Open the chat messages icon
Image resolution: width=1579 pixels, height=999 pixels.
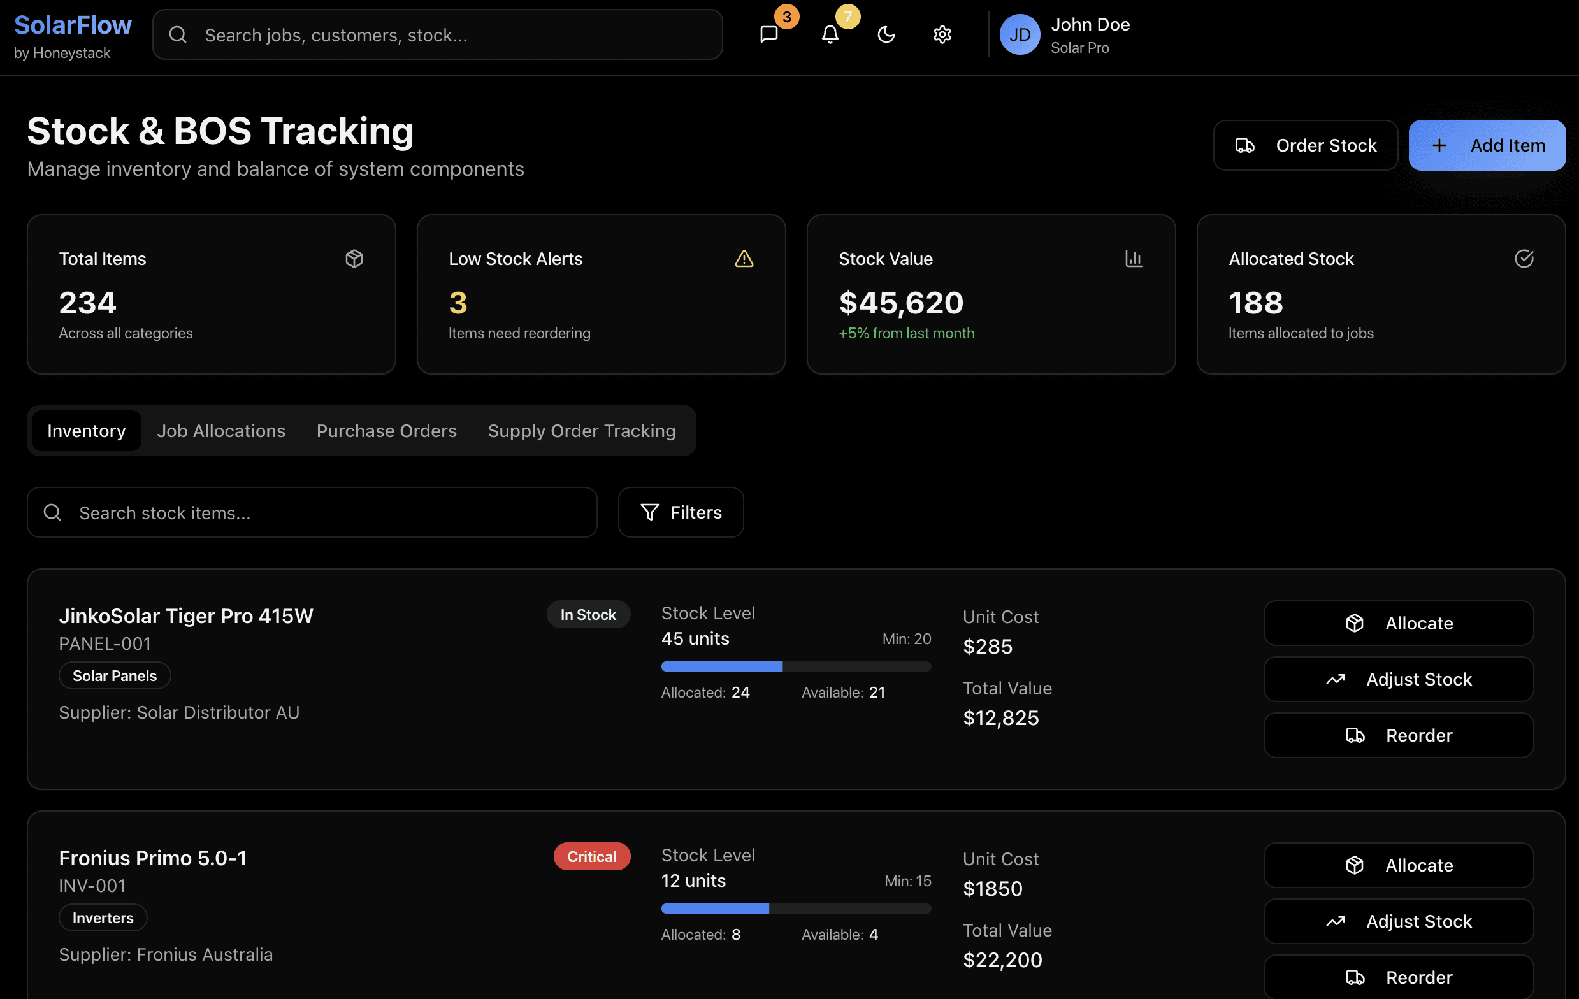pos(768,34)
